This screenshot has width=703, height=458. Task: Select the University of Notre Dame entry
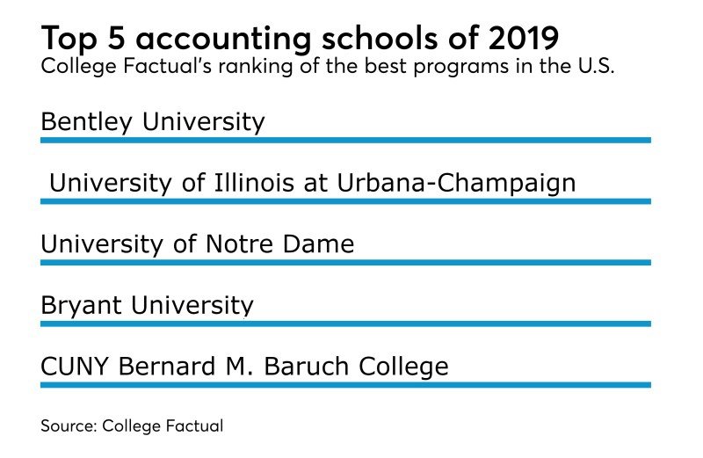[198, 244]
